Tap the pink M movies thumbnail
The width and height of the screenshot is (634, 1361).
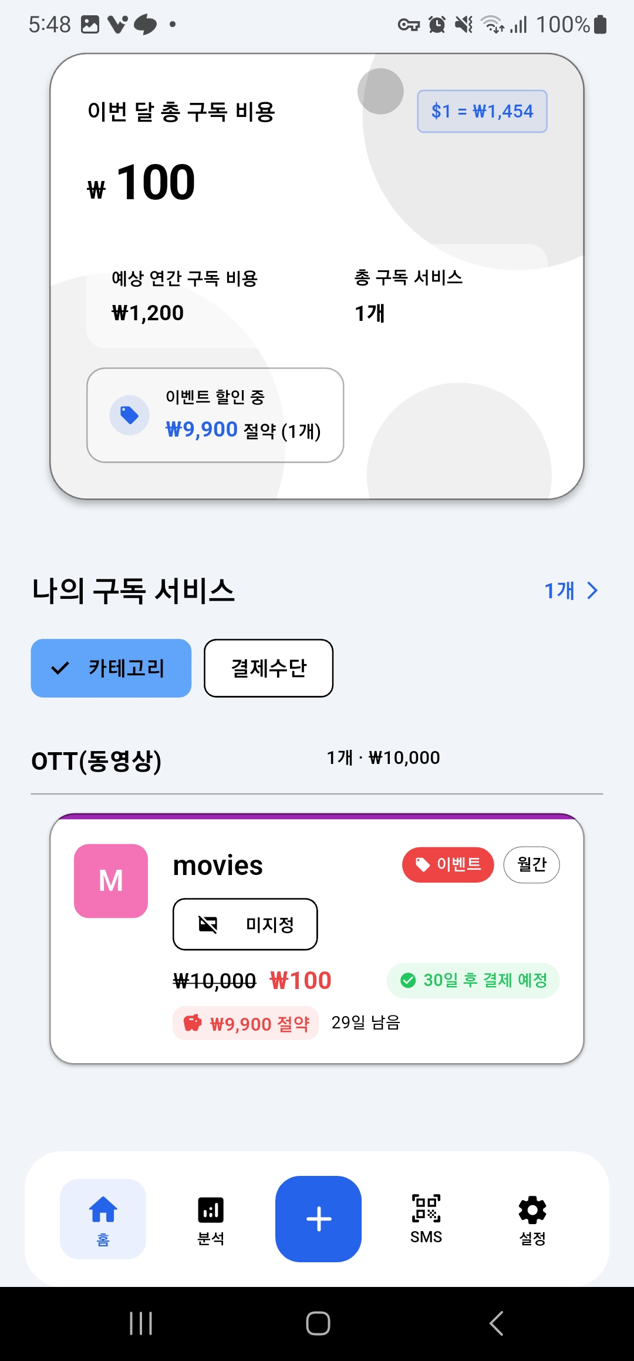(111, 880)
